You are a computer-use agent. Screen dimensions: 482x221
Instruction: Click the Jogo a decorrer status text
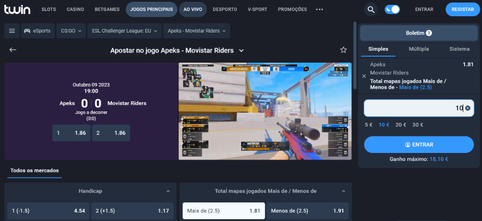[x=91, y=113]
